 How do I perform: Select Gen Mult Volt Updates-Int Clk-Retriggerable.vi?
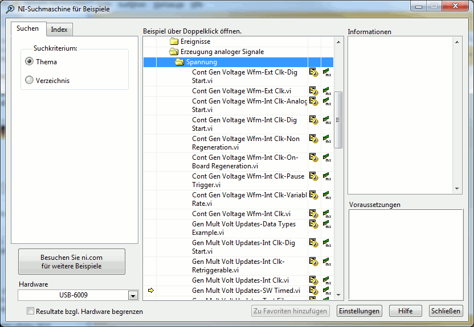point(238,266)
